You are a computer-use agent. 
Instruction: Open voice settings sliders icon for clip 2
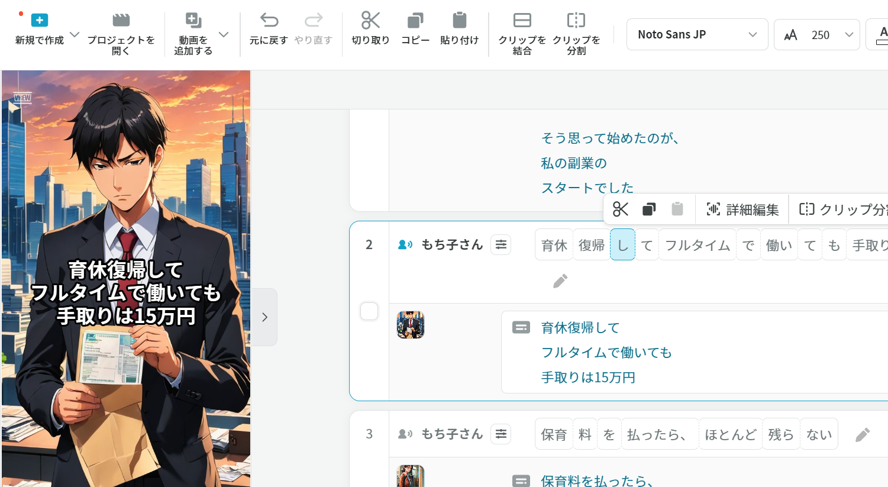point(501,244)
